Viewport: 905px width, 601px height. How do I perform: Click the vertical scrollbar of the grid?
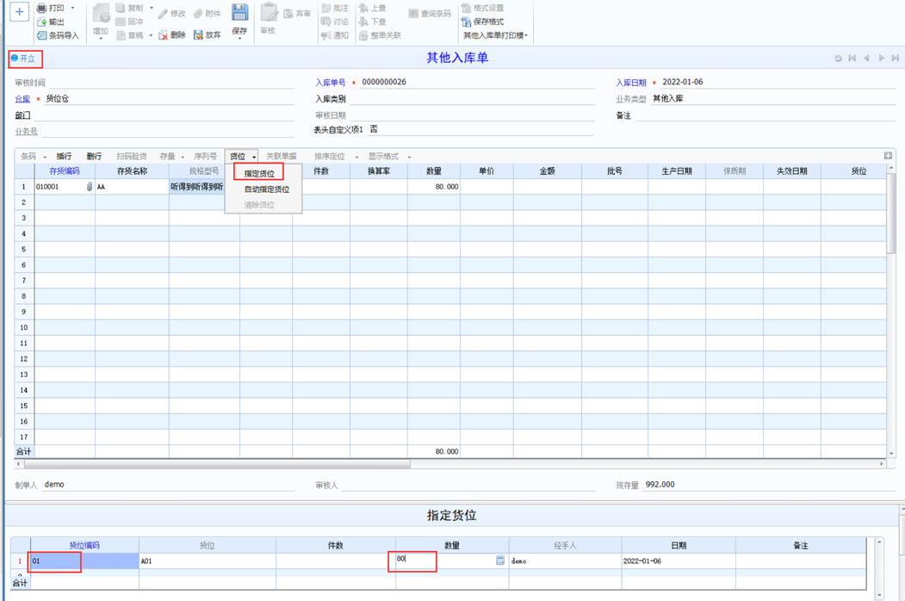pos(891,214)
